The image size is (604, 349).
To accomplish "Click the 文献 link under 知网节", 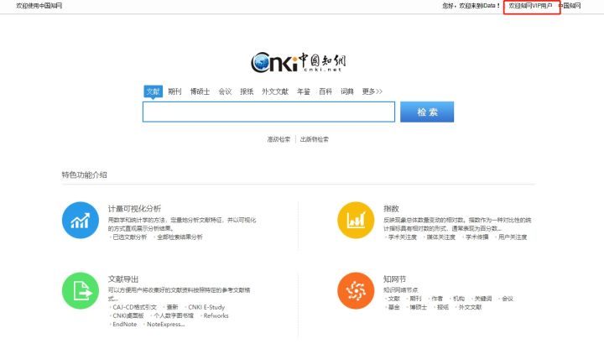I will click(393, 299).
